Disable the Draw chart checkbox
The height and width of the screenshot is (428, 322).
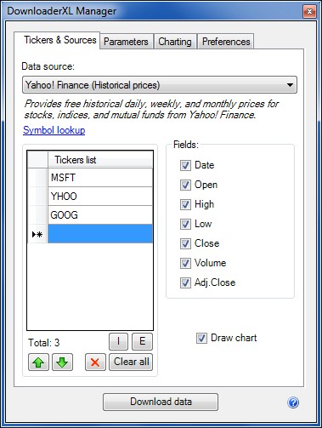pos(201,338)
